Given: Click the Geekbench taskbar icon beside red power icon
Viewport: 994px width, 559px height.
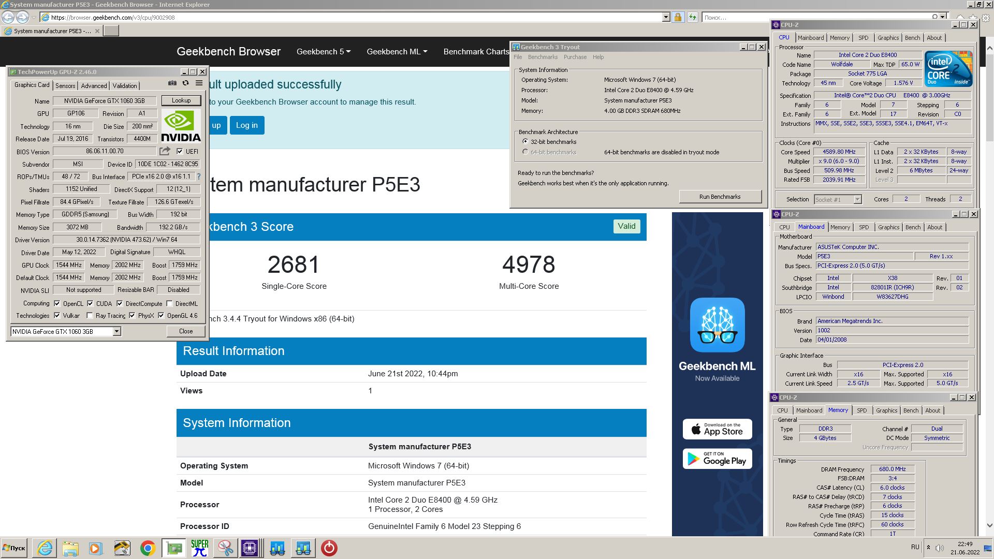Looking at the screenshot, I should point(303,548).
